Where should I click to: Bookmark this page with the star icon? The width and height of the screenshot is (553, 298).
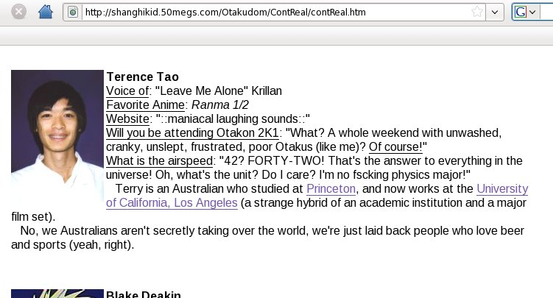(x=477, y=12)
